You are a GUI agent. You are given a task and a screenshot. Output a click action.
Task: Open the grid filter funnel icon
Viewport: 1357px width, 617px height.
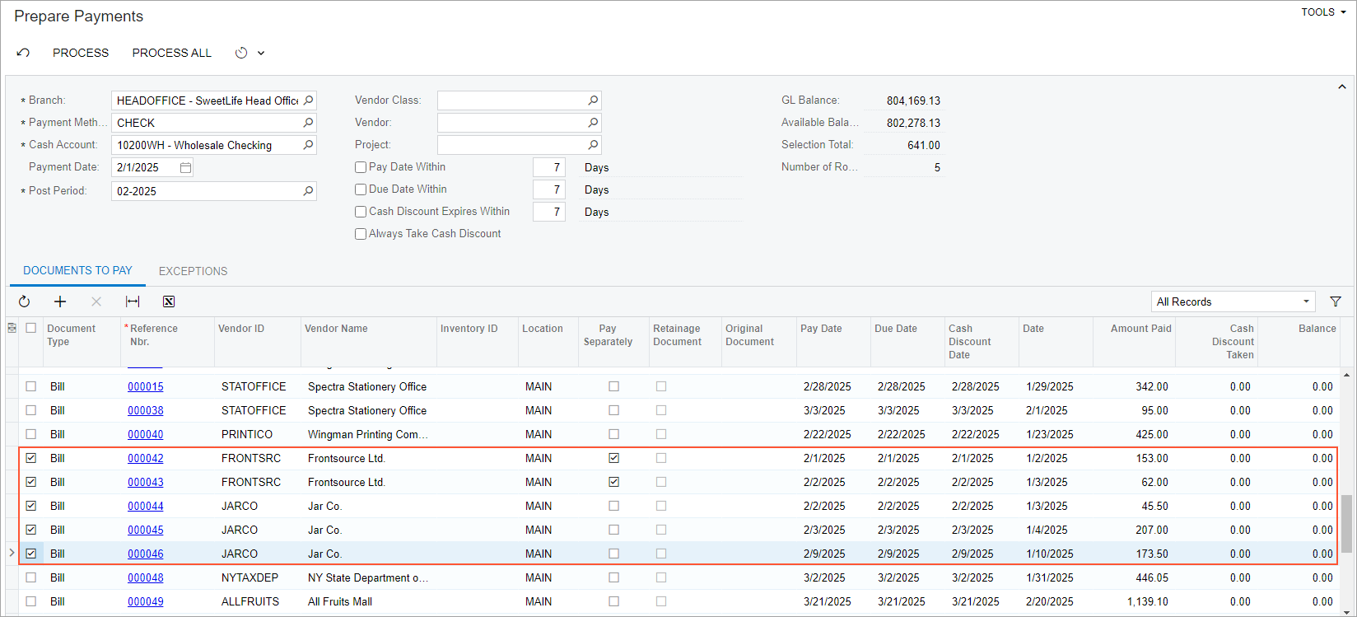(1336, 301)
